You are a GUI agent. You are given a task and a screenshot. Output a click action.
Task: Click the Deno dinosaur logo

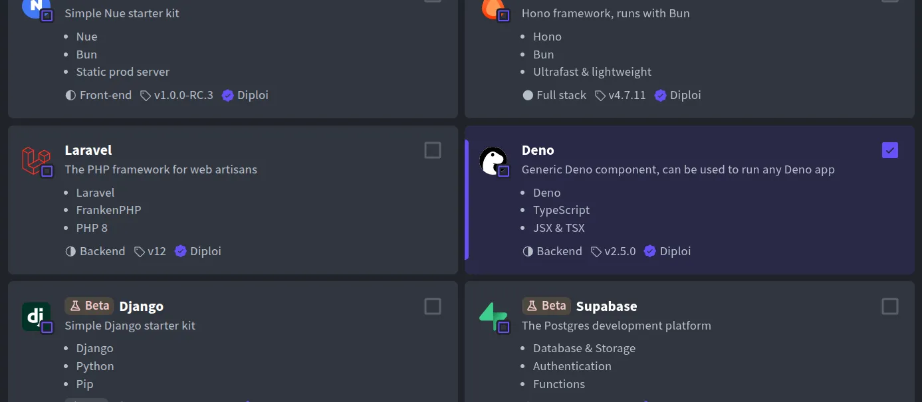pyautogui.click(x=493, y=160)
